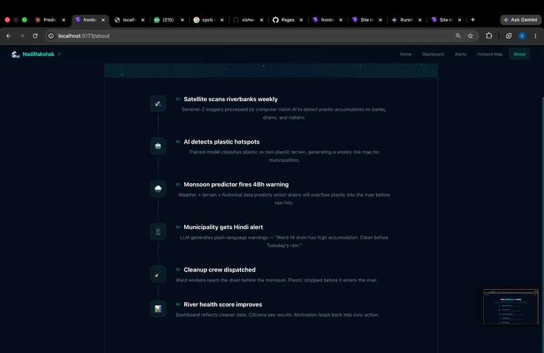The height and width of the screenshot is (353, 544).
Task: Click heading Municipality gets Hindi alert
Action: pos(223,227)
